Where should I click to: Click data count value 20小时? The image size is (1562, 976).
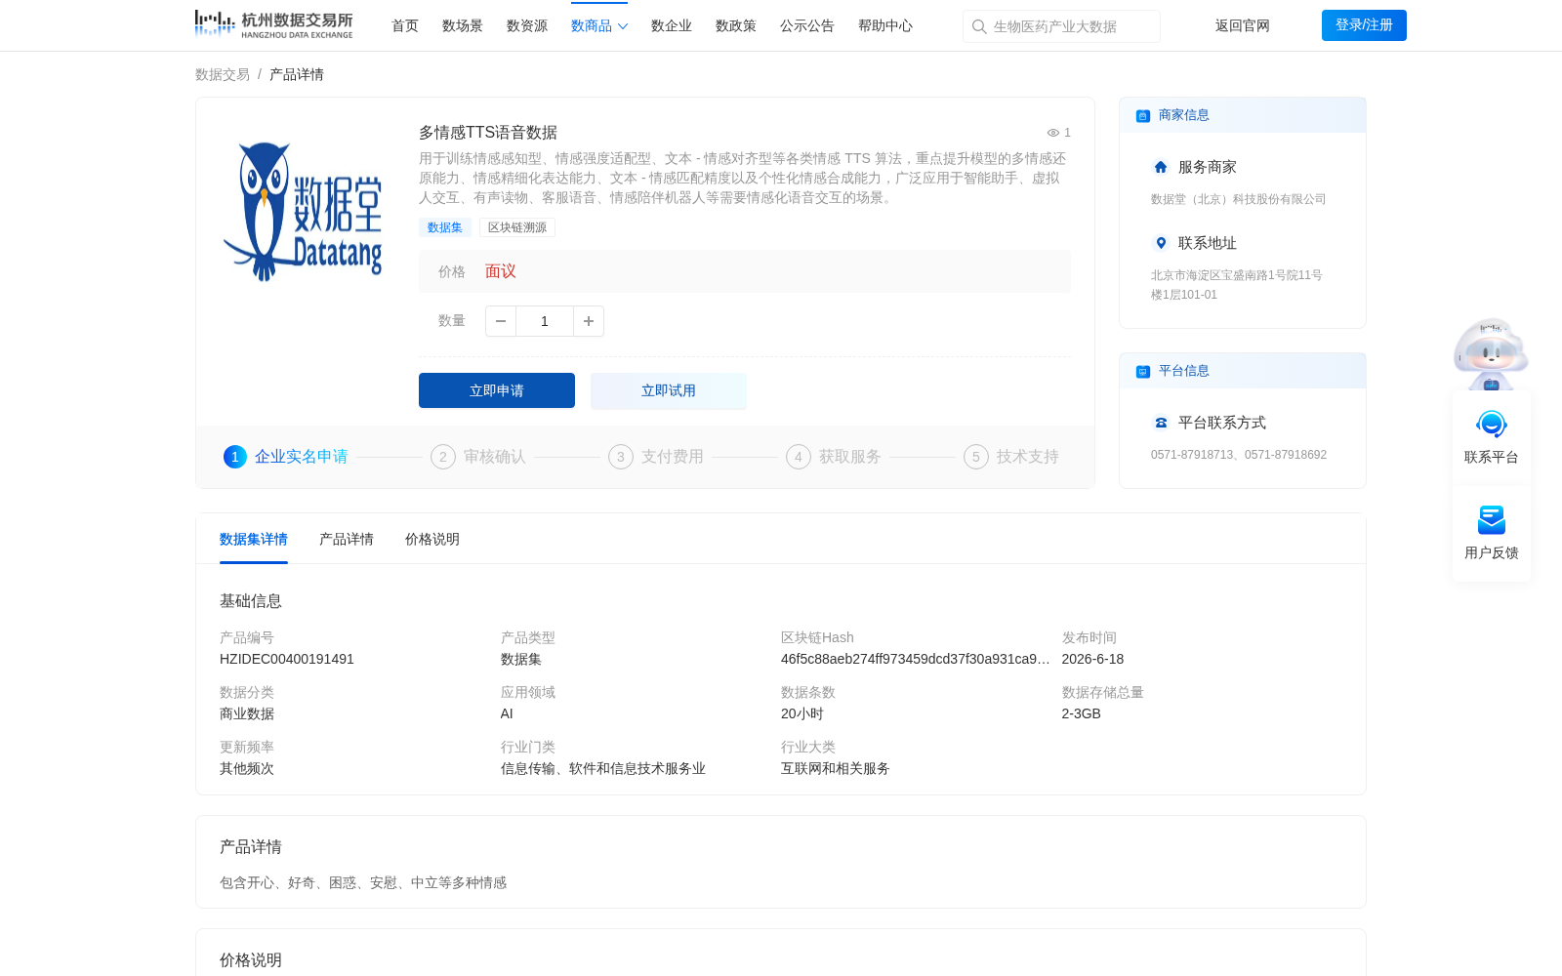click(x=802, y=713)
